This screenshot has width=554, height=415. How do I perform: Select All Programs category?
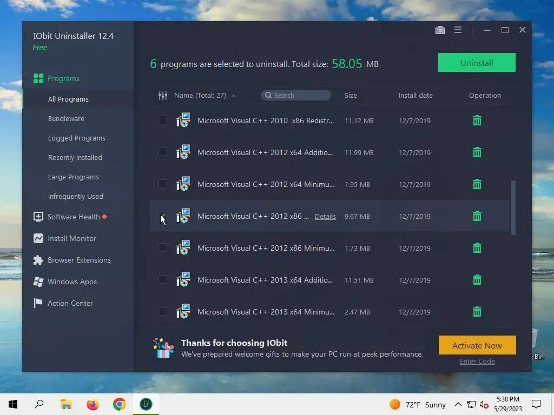click(x=68, y=99)
